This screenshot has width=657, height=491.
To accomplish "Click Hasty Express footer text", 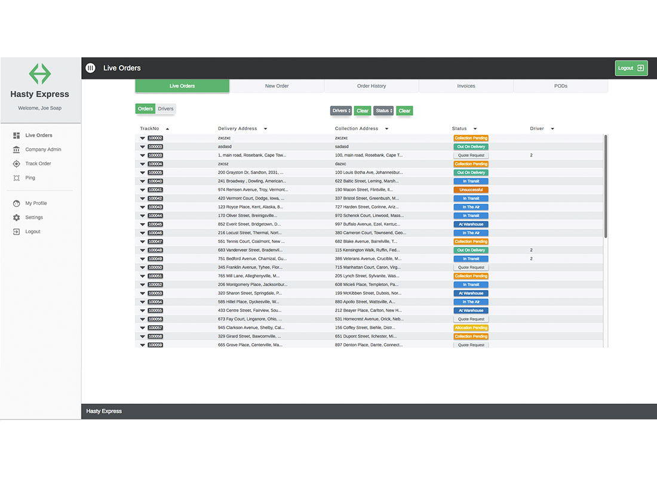I will [x=104, y=412].
